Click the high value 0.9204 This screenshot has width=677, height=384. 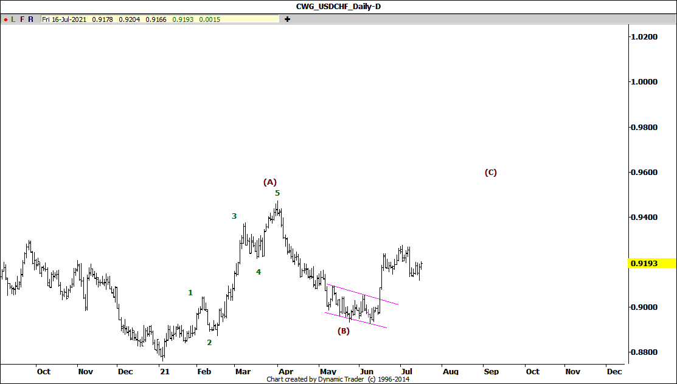coord(130,19)
